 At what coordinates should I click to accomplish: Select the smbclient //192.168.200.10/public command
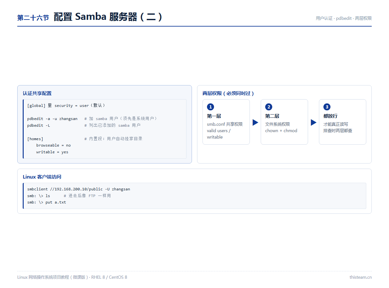point(79,189)
